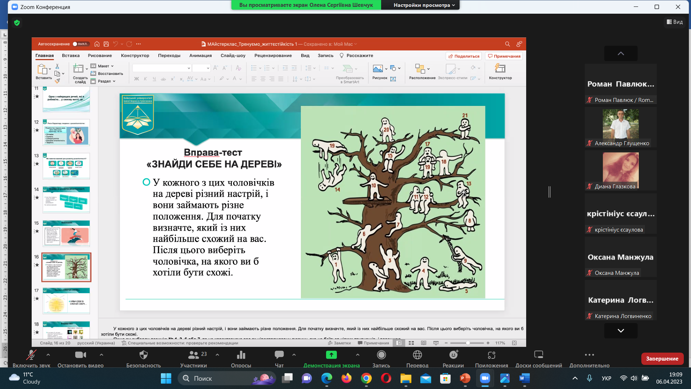Click the green encryption shield icon
691x389 pixels.
pyautogui.click(x=17, y=23)
